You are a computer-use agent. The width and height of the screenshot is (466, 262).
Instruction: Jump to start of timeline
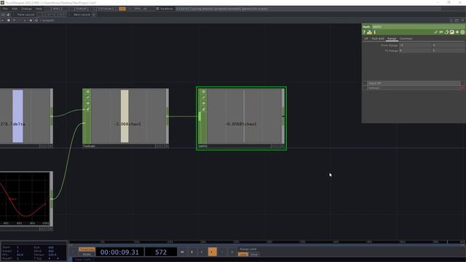182,252
